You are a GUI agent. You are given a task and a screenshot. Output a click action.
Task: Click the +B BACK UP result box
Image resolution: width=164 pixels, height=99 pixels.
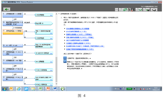[x=44, y=53]
